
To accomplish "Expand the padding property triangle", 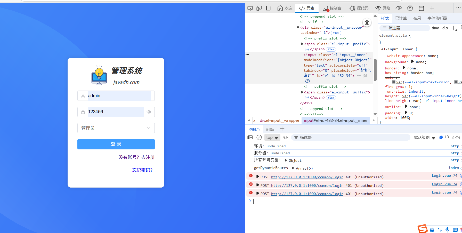I will tap(406, 113).
